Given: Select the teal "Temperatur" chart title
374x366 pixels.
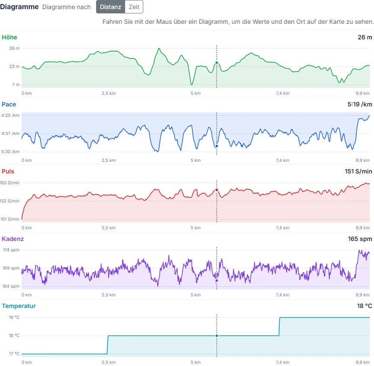Looking at the screenshot, I should point(19,306).
